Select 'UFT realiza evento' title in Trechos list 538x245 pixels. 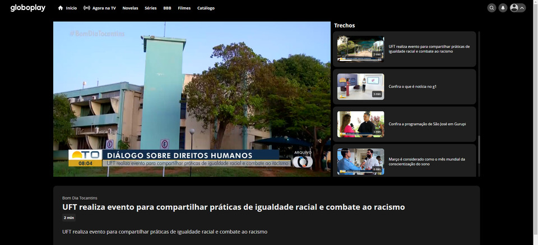(429, 49)
